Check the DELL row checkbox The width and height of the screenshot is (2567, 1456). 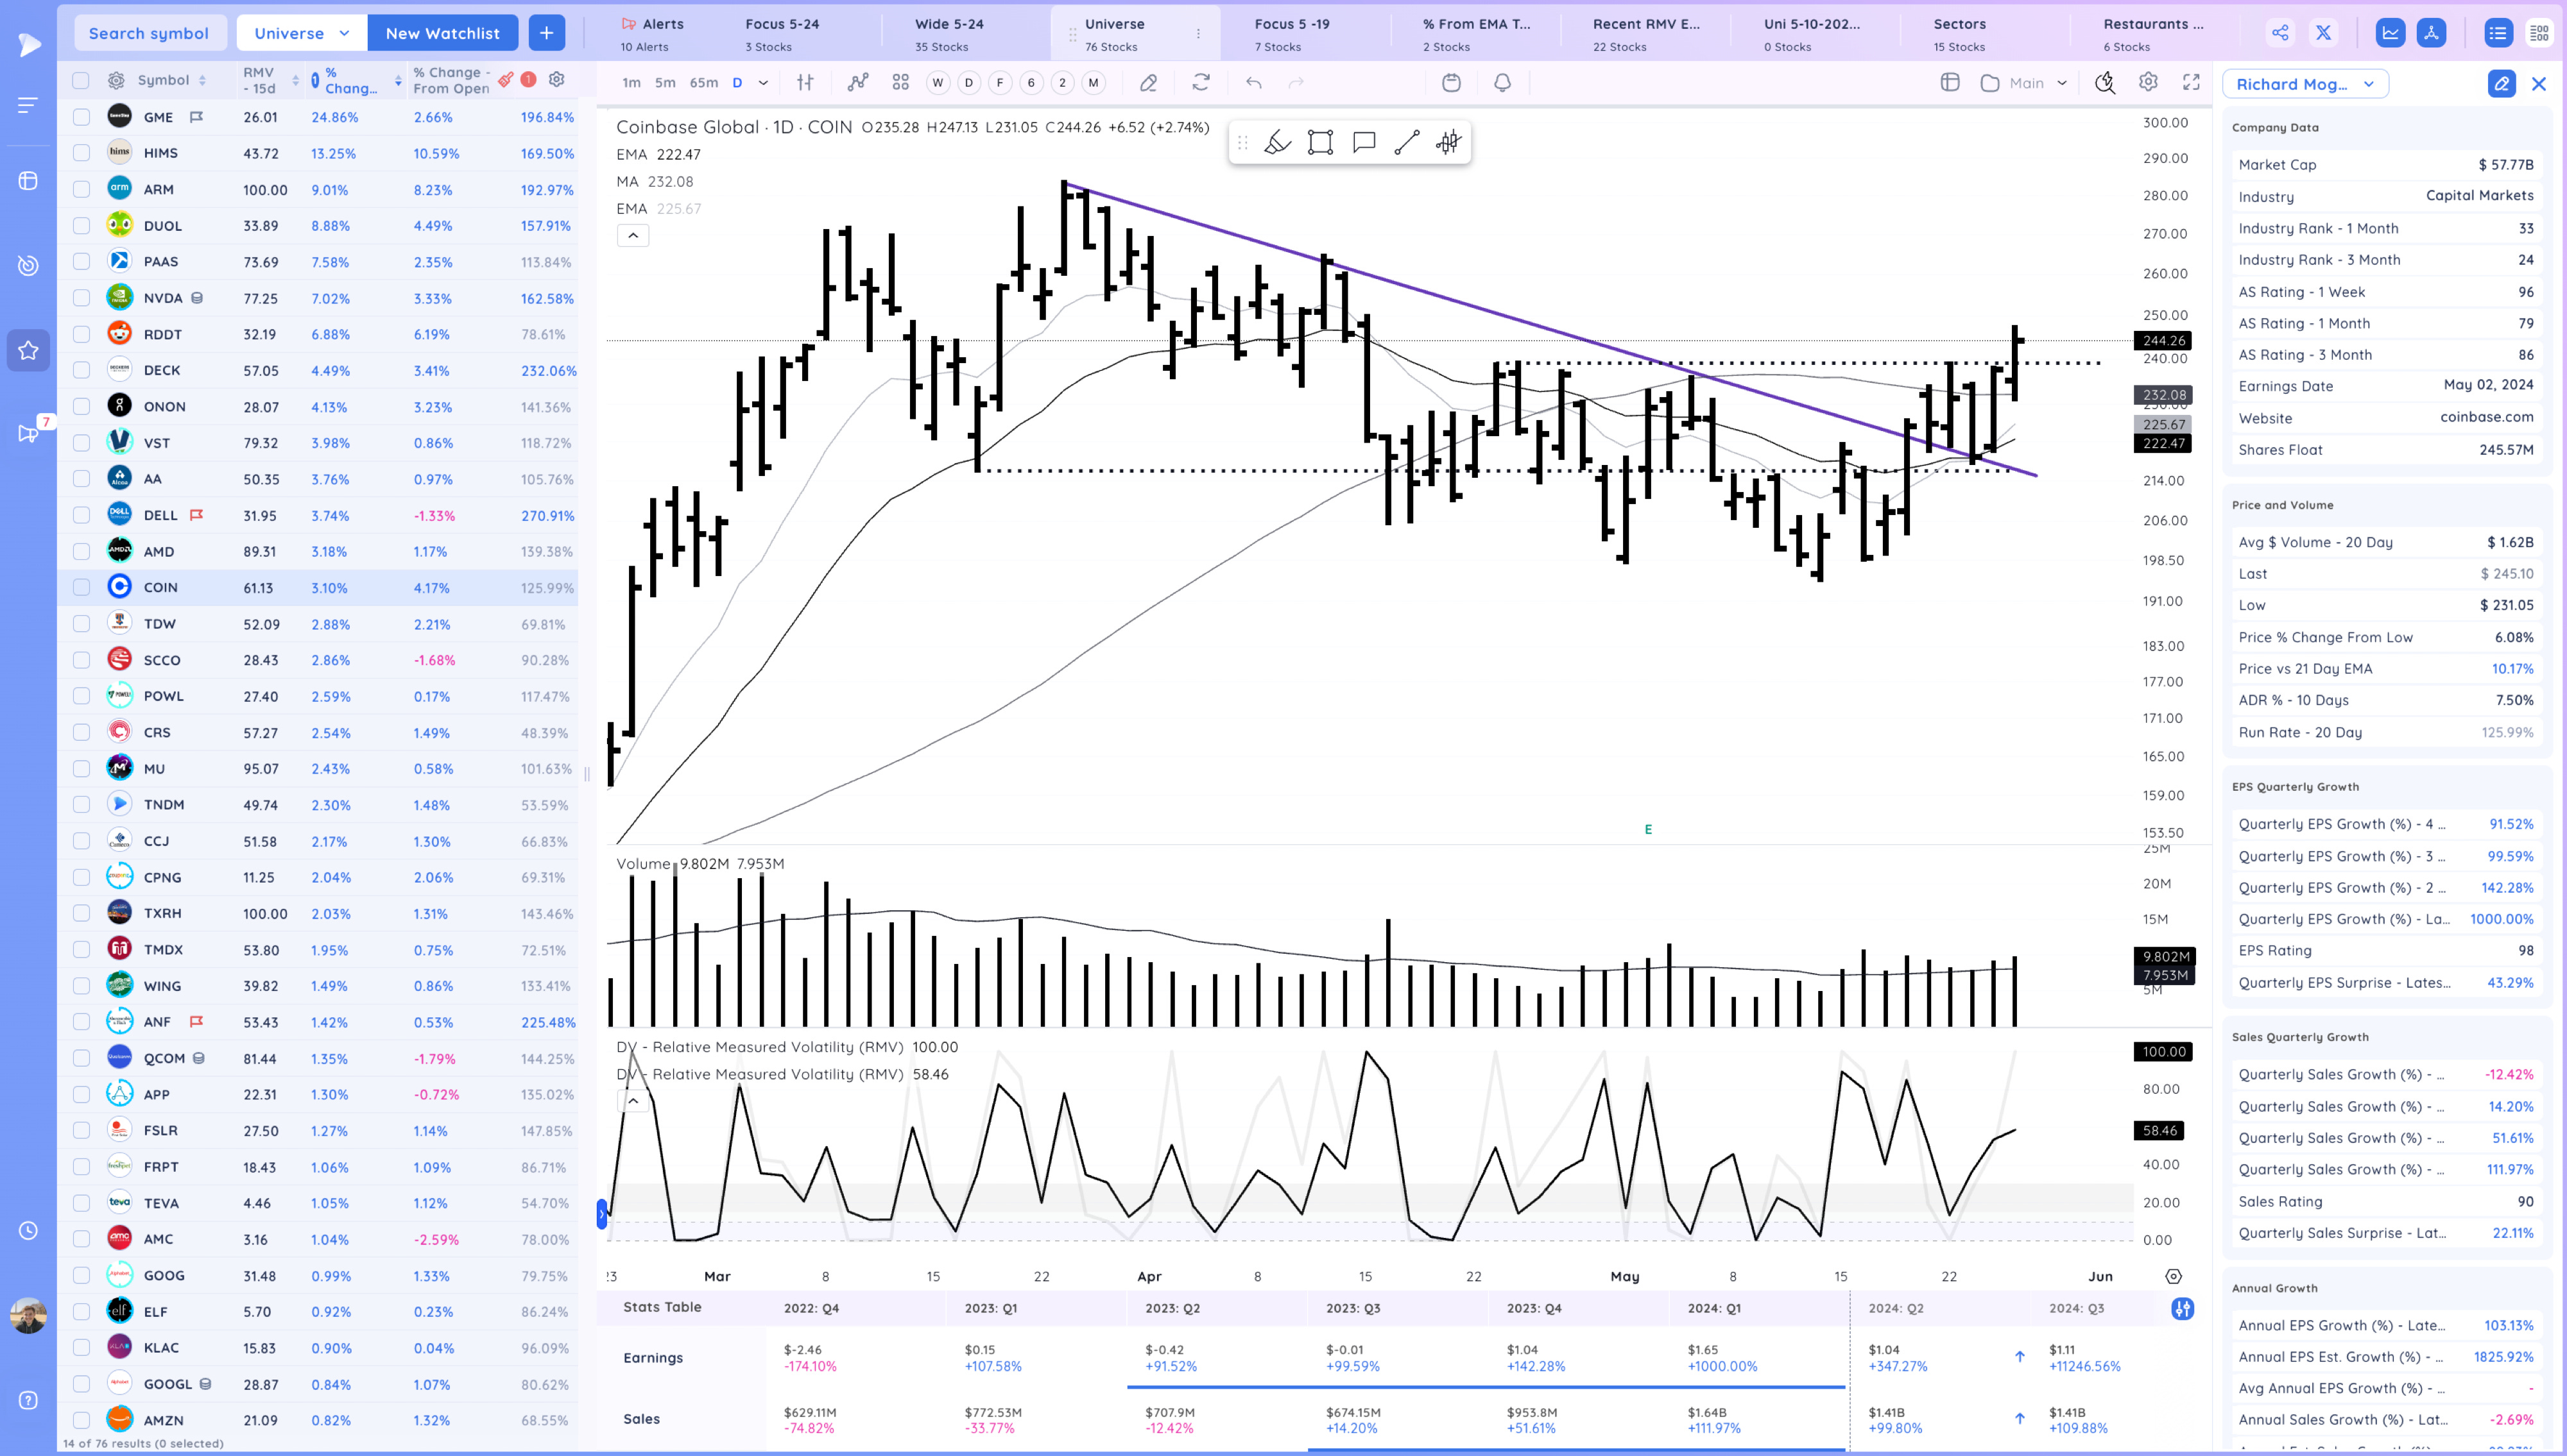[x=81, y=515]
